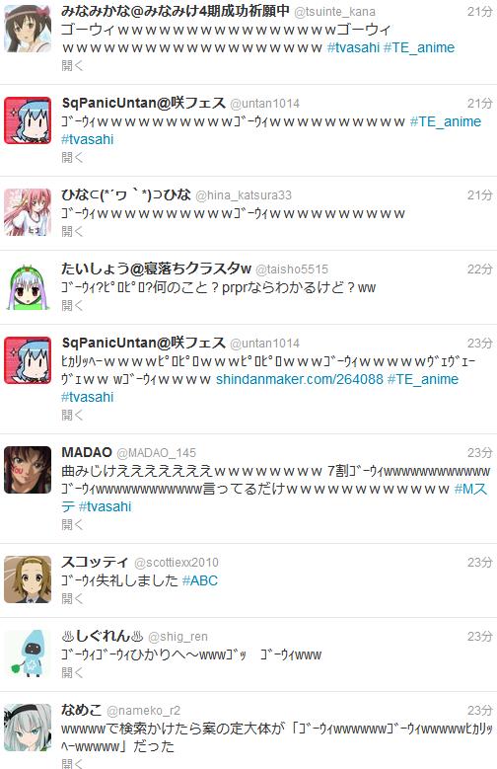Open profile name スコッティ
The image size is (497, 769).
(x=95, y=562)
